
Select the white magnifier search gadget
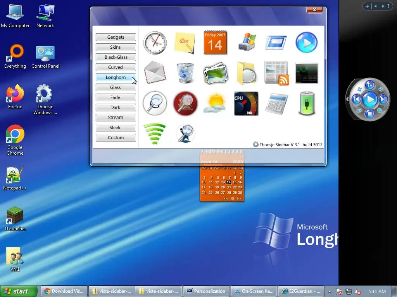[155, 103]
